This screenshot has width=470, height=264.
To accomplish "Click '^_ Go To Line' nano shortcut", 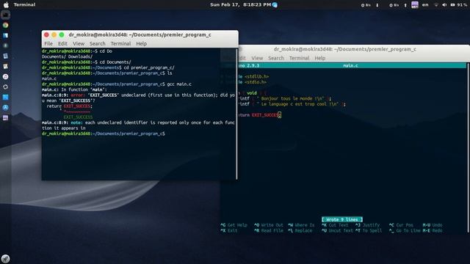I will coord(405,231).
